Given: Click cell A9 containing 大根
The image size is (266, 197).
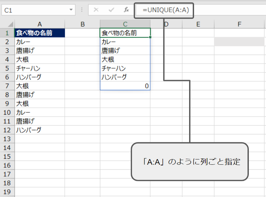Looking at the screenshot, I should [40, 103].
